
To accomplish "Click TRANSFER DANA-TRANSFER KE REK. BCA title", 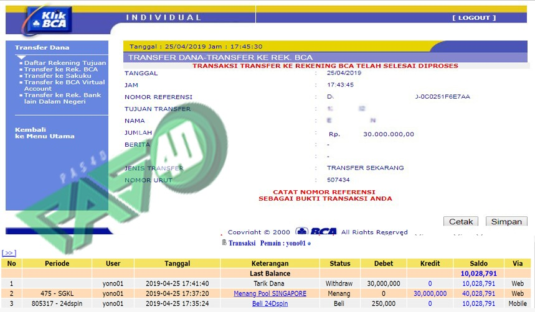I will pyautogui.click(x=220, y=57).
